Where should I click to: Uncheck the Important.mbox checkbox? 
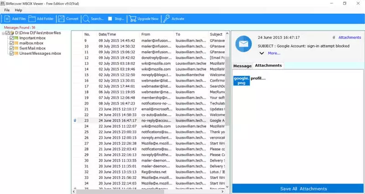click(12, 38)
